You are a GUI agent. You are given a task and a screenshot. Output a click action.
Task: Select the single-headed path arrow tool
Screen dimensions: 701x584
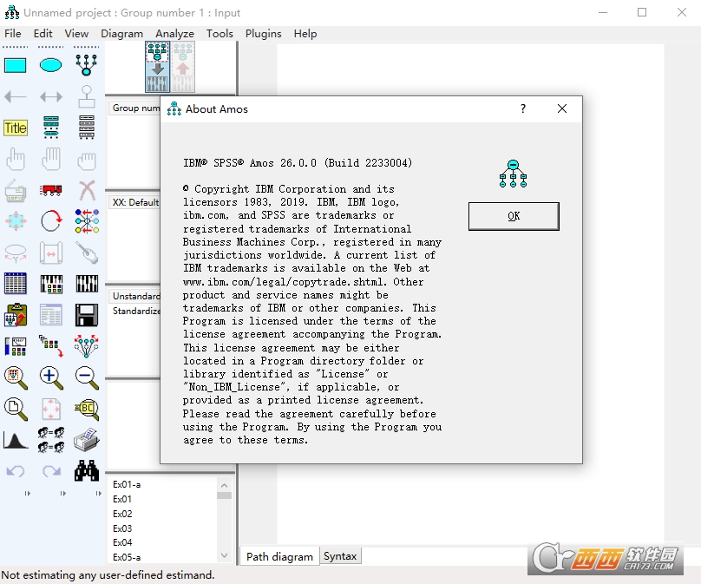(x=16, y=96)
